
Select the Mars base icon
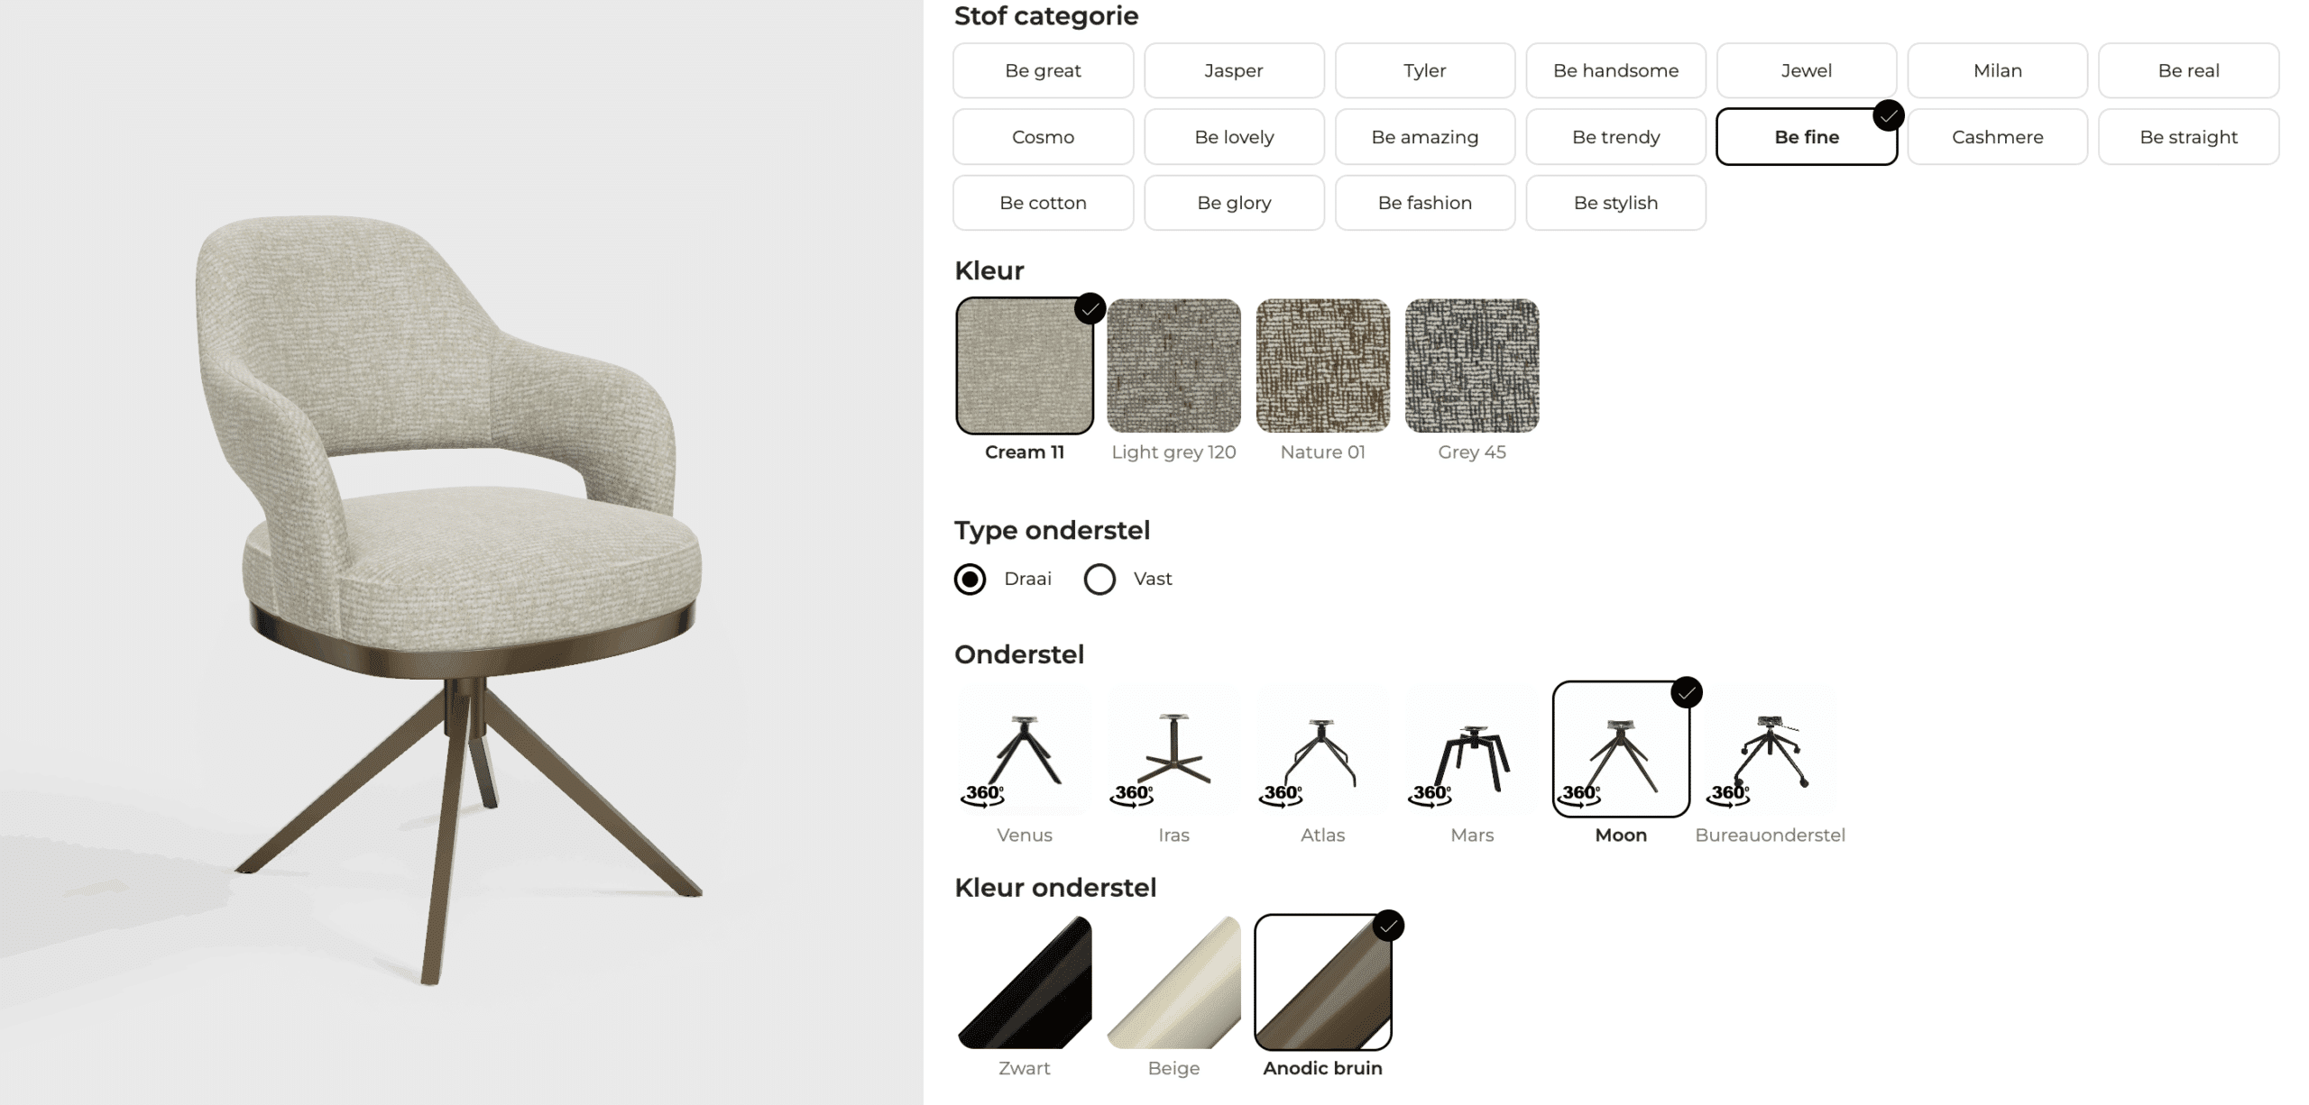pos(1472,749)
